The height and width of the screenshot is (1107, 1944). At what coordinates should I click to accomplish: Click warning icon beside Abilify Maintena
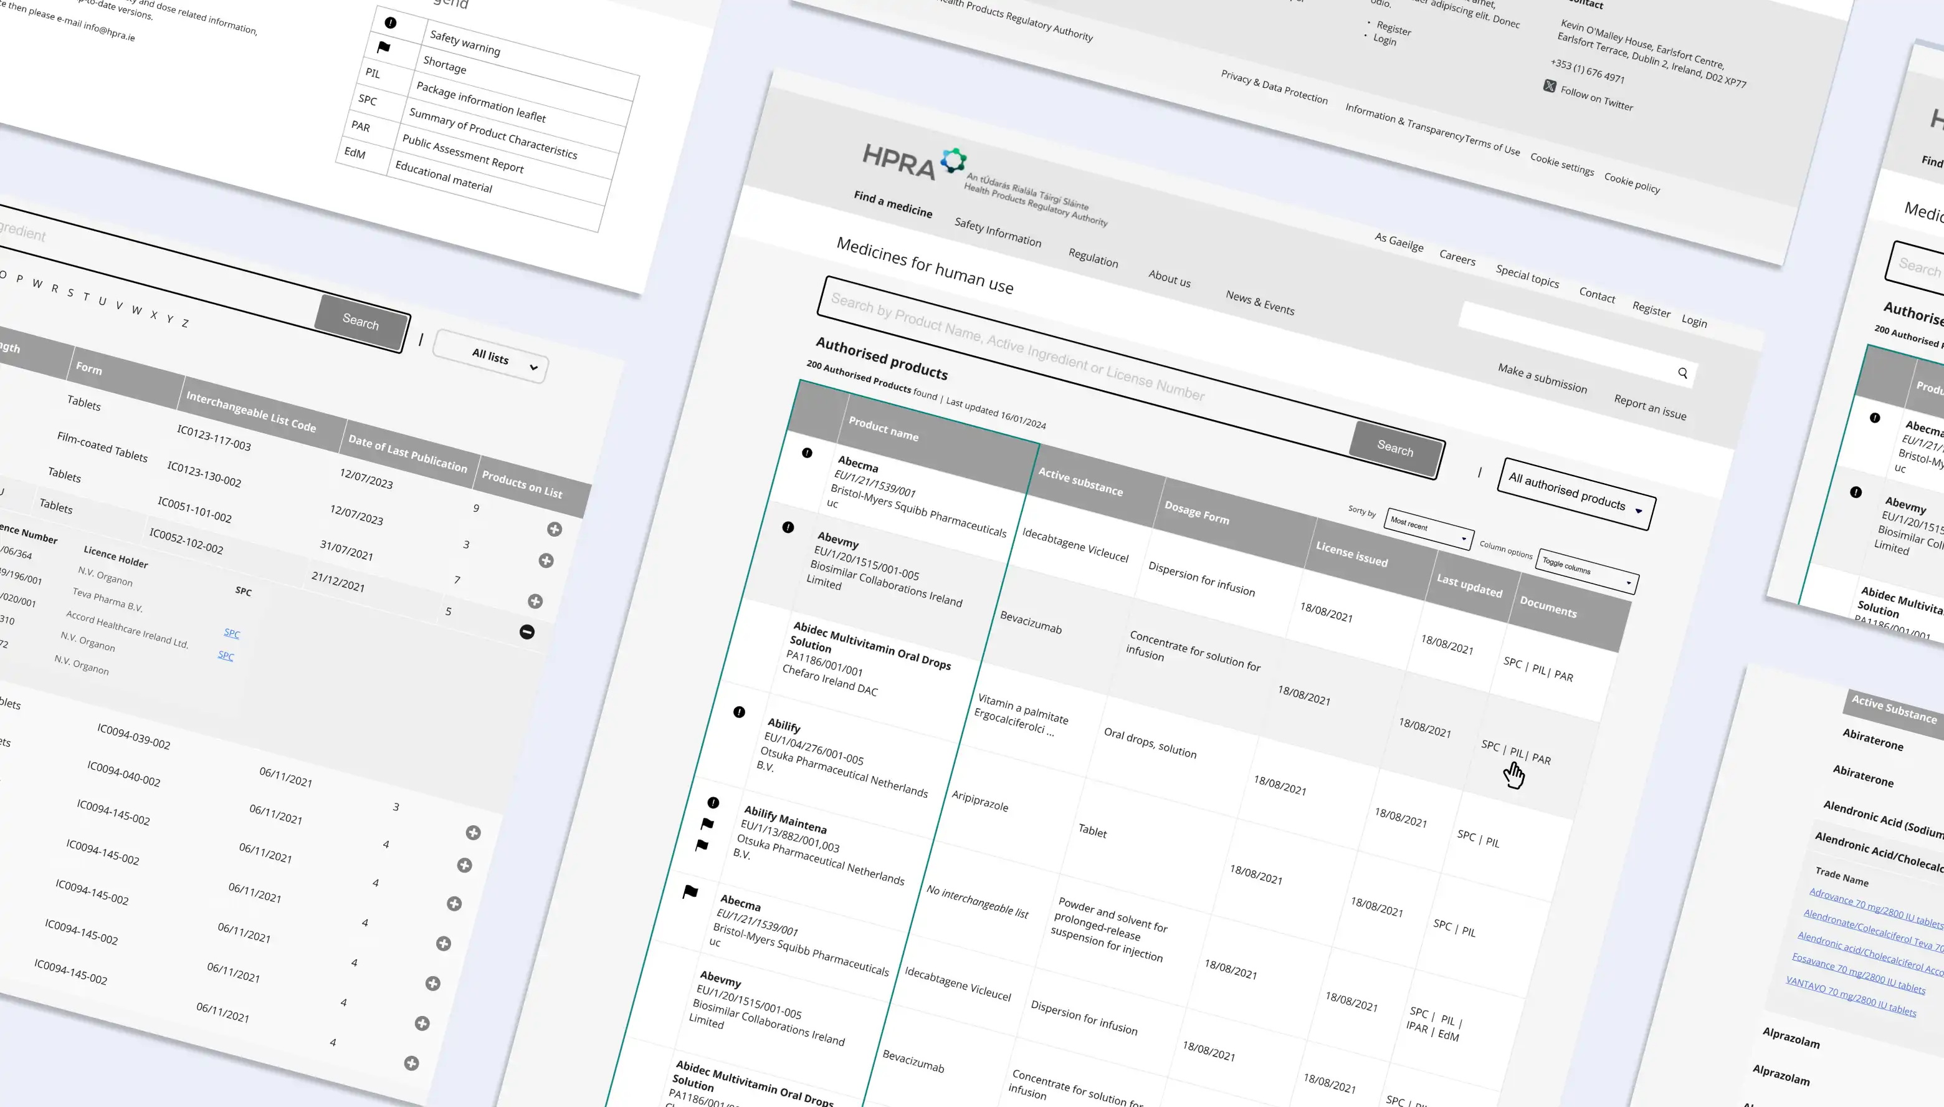click(713, 802)
